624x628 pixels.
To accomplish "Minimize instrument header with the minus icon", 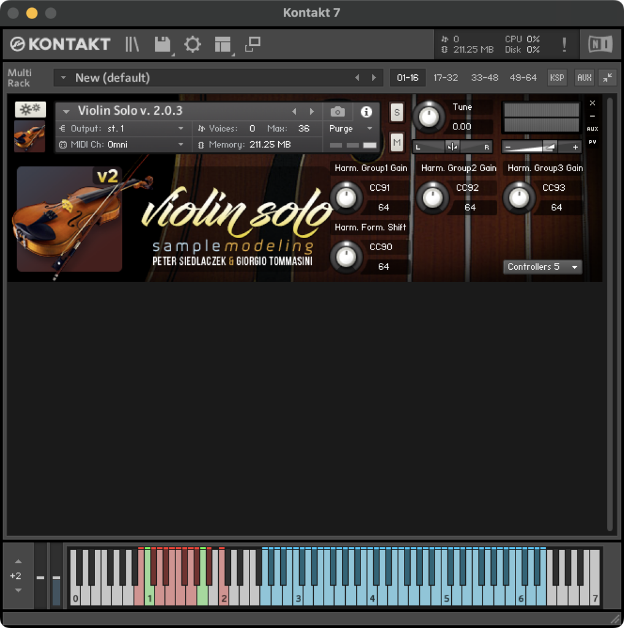I will [592, 116].
